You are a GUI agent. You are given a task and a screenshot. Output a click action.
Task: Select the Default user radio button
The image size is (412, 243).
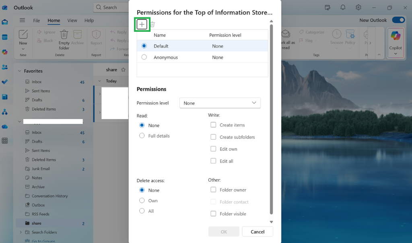click(144, 46)
